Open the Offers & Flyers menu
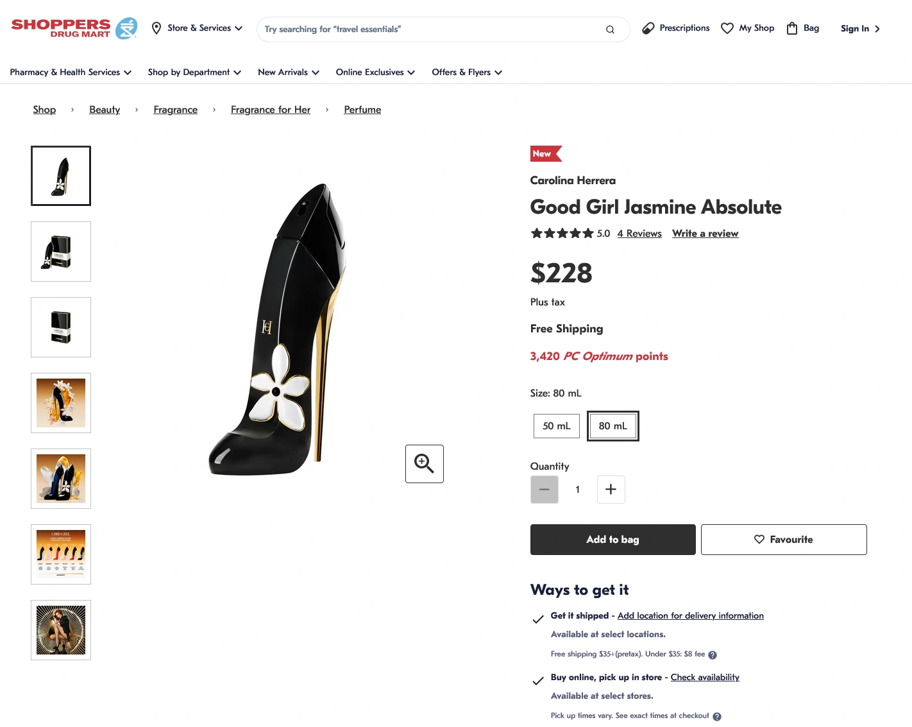The image size is (912, 727). 466,73
